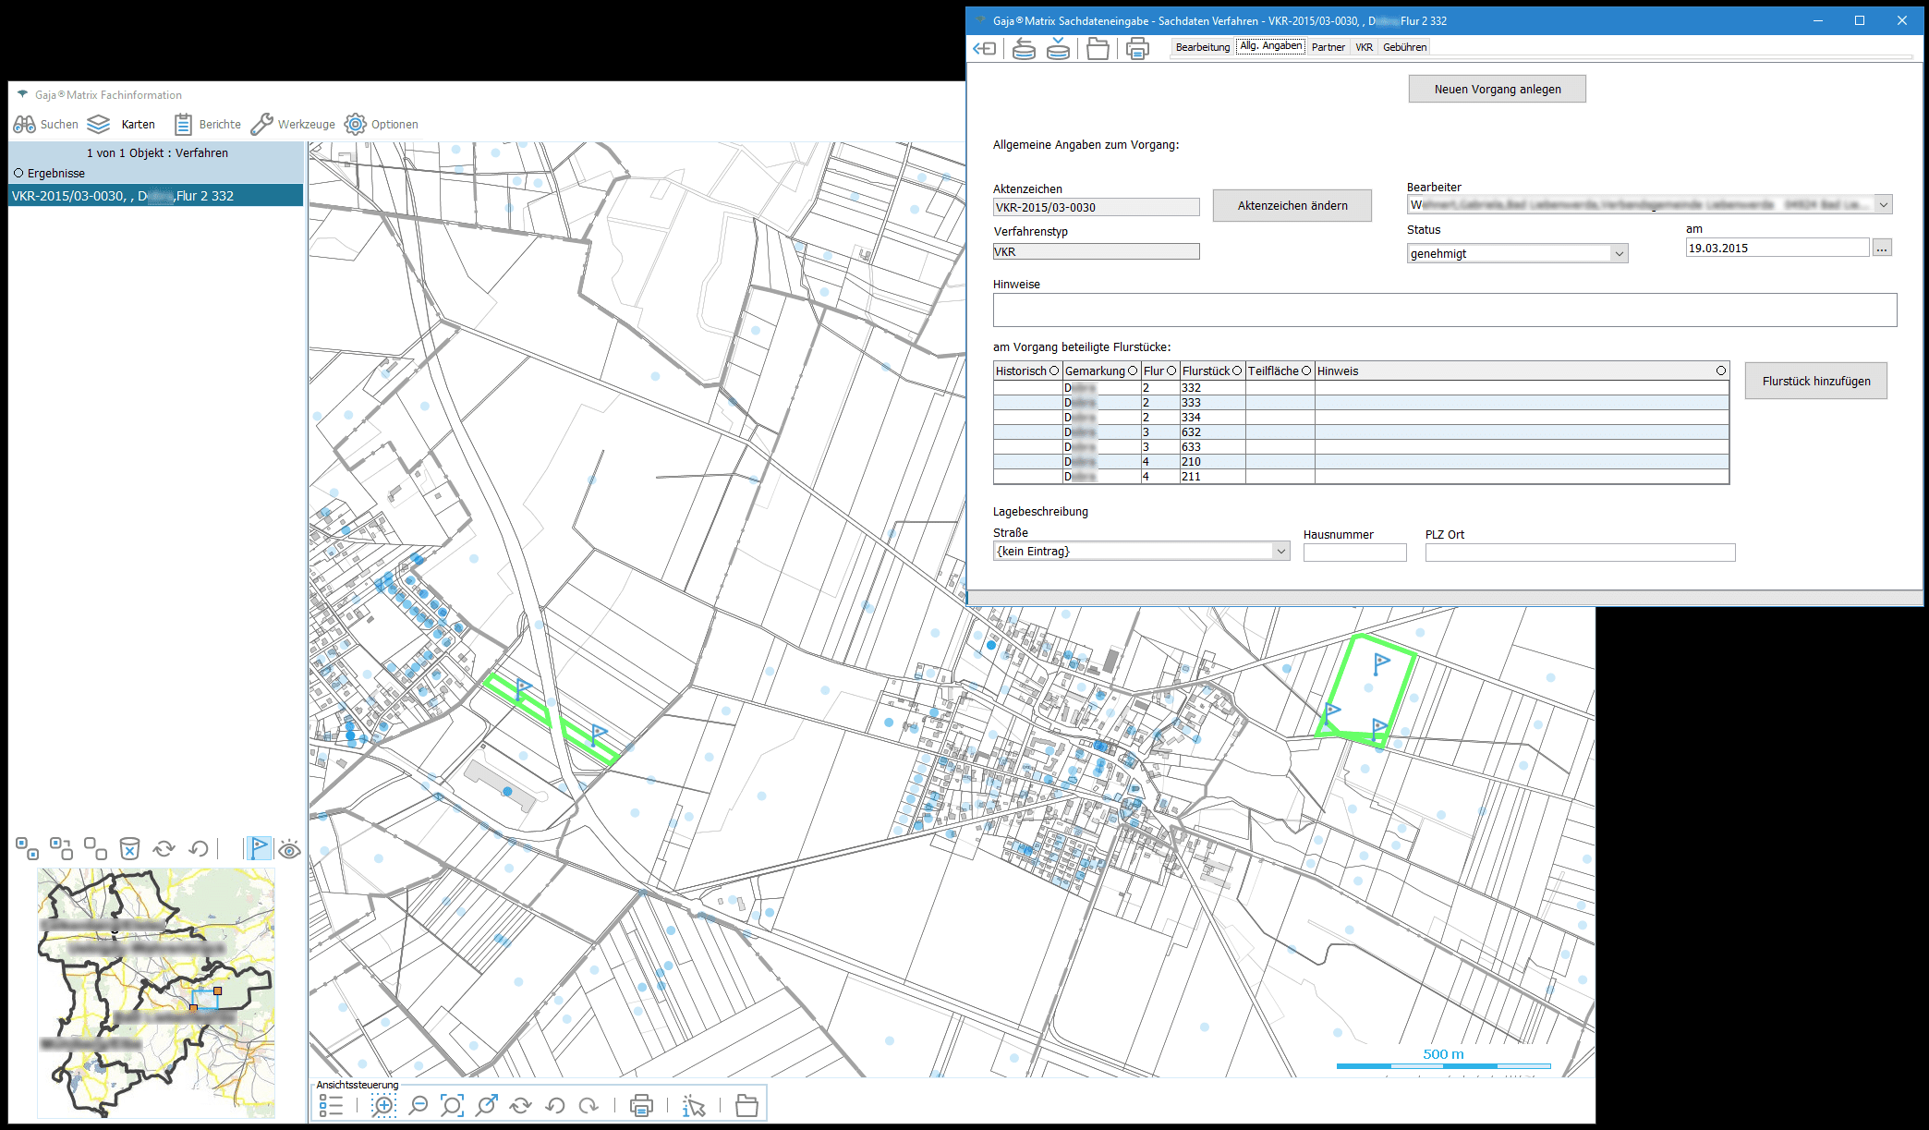
Task: Click the overview map thumbnail
Action: (x=155, y=992)
